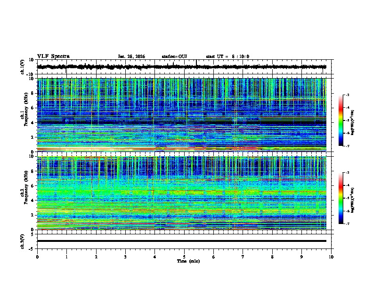Click the "ch.3(V)" axis label
The width and height of the screenshot is (373, 288).
(23, 241)
